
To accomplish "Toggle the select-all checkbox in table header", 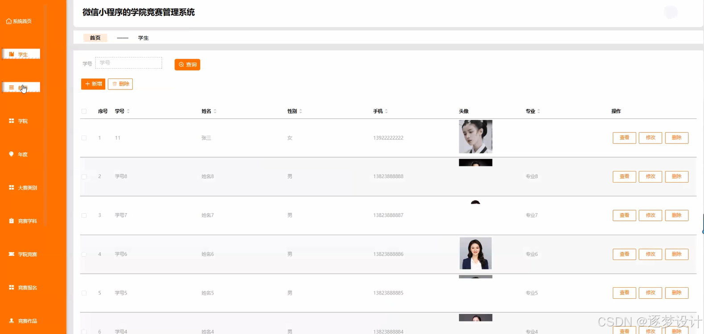I will (x=84, y=111).
